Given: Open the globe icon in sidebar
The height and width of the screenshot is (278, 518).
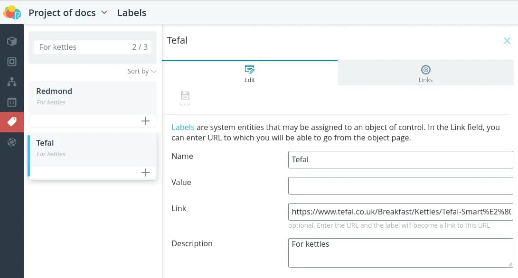Looking at the screenshot, I should coord(12,142).
